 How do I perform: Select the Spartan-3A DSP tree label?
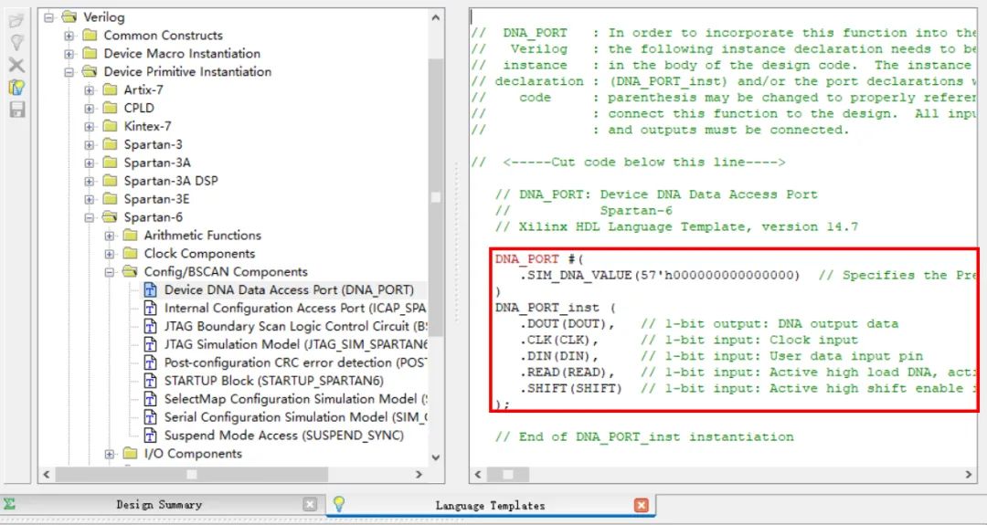171,181
